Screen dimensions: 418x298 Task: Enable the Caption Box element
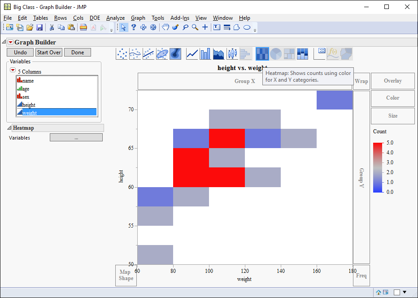[320, 53]
